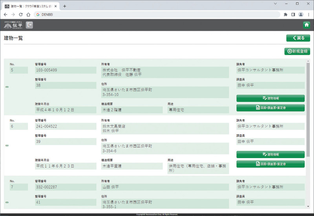Click the address bar showing DENBEI
The height and width of the screenshot is (216, 314).
(157, 14)
